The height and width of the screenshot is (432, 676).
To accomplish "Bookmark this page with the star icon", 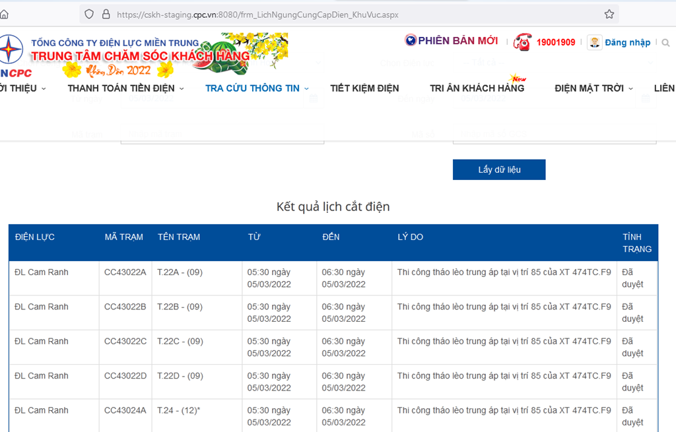I will [x=609, y=14].
